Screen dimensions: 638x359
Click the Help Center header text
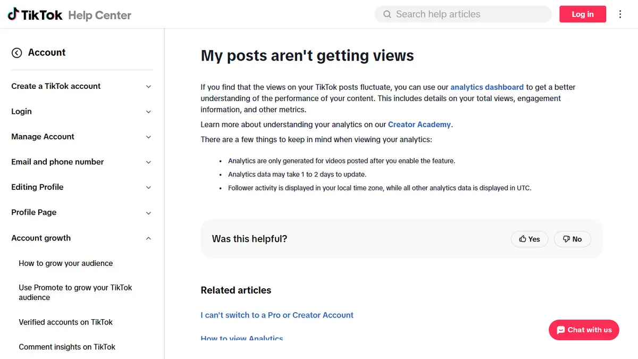(99, 15)
